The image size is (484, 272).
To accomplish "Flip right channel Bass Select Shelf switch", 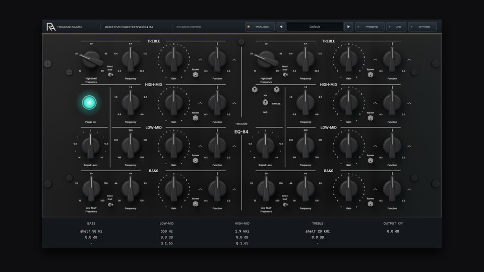I will click(285, 205).
